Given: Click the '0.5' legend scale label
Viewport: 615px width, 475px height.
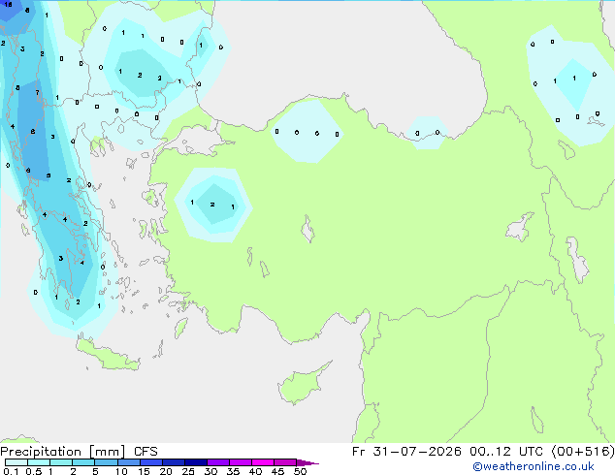Looking at the screenshot, I should pos(33,471).
